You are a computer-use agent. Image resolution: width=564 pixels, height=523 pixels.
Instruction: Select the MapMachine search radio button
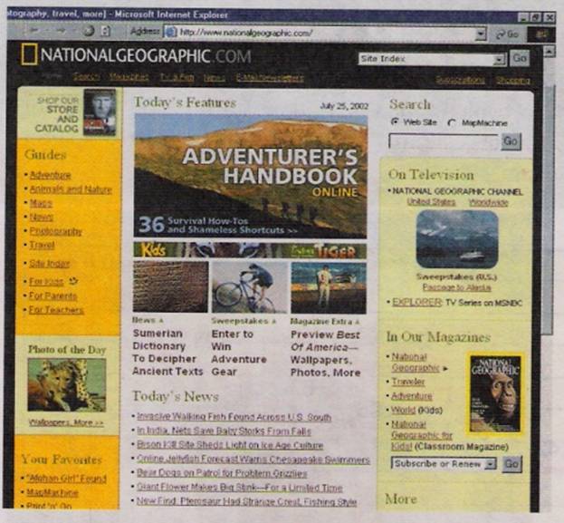click(451, 123)
